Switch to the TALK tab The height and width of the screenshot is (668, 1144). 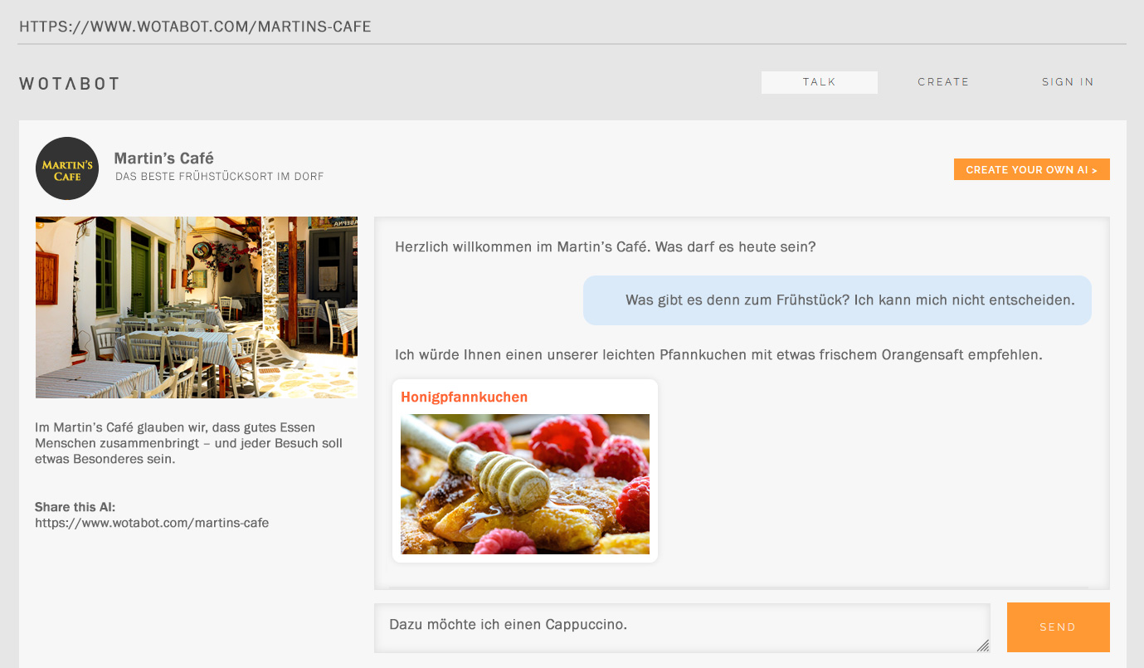[819, 82]
